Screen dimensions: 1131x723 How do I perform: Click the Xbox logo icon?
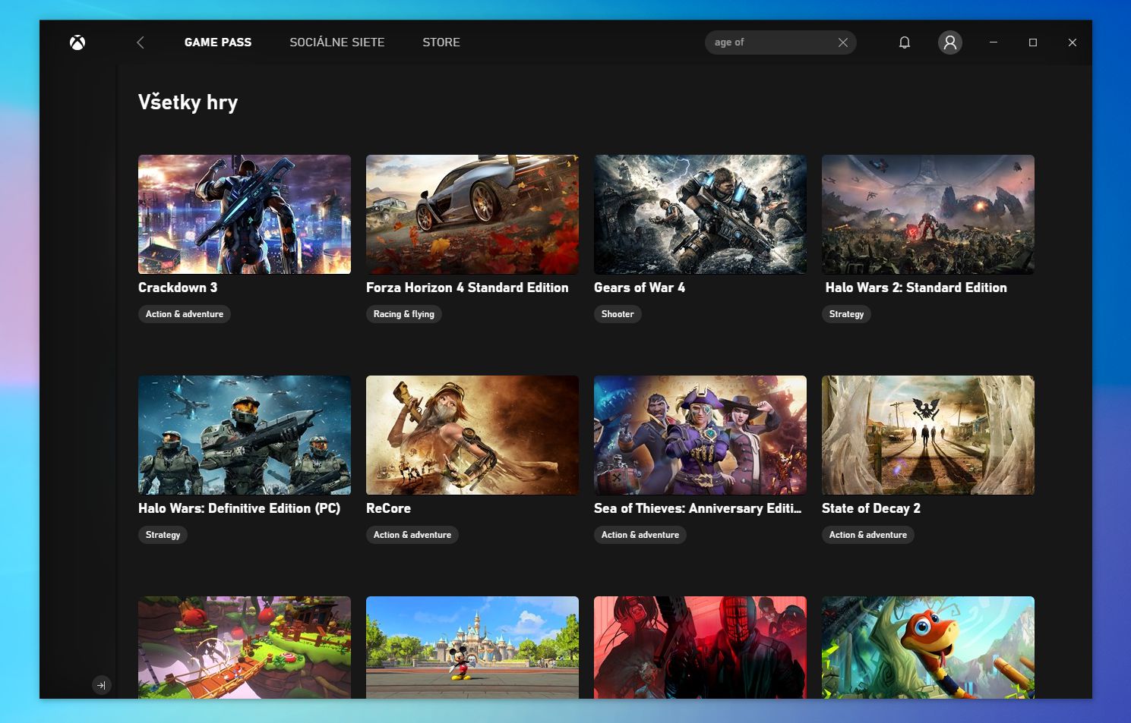pos(77,42)
